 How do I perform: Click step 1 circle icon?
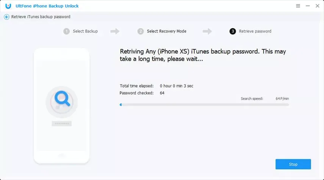tap(66, 31)
